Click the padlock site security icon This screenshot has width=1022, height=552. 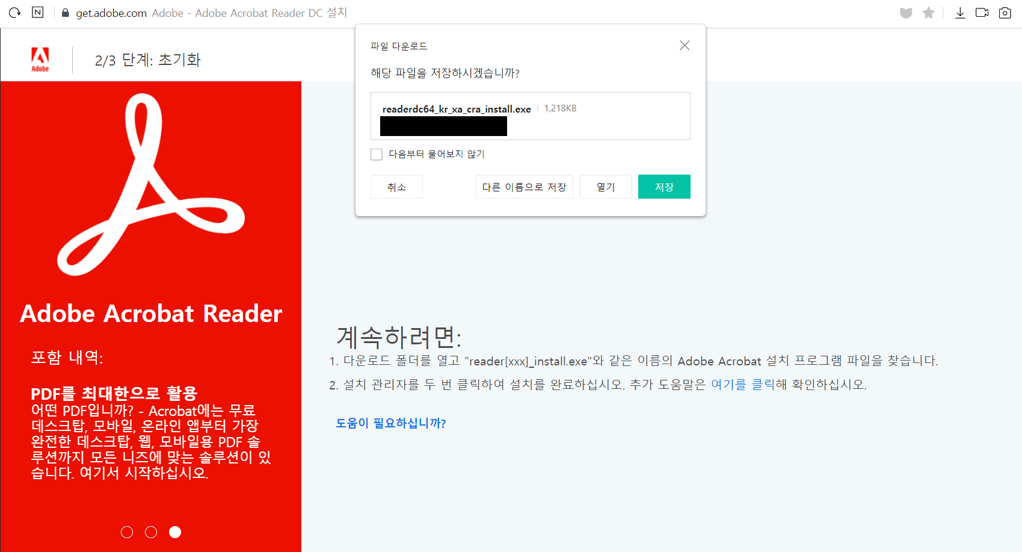pos(66,13)
